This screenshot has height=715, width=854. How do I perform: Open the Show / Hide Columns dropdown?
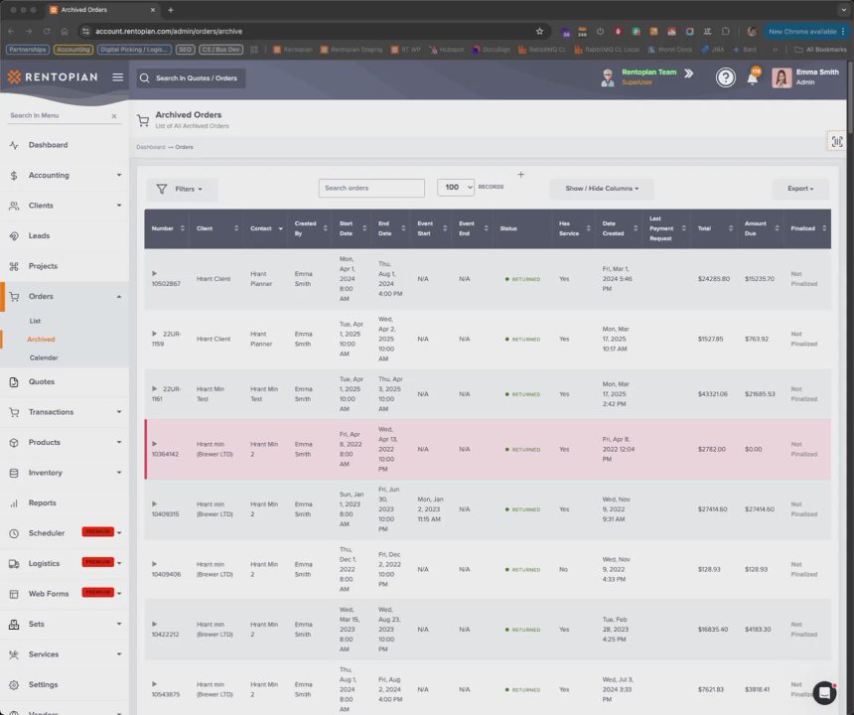pyautogui.click(x=602, y=189)
